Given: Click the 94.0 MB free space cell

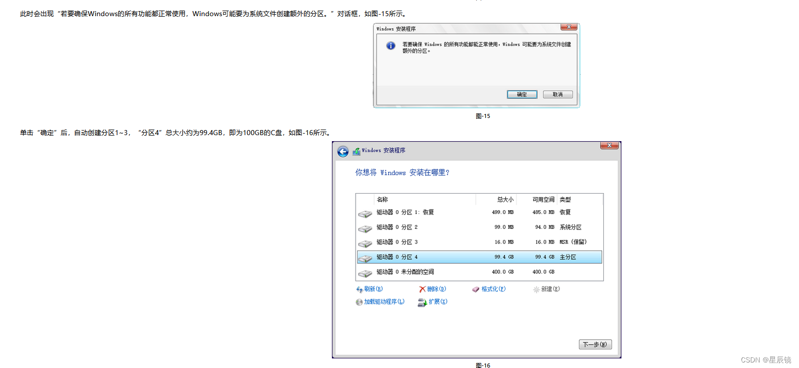Looking at the screenshot, I should (x=545, y=227).
